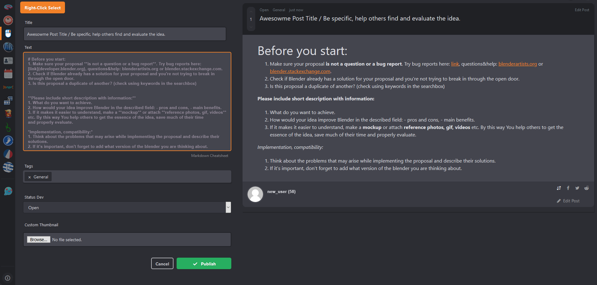Click the green Publish button
The image size is (597, 285).
point(204,264)
